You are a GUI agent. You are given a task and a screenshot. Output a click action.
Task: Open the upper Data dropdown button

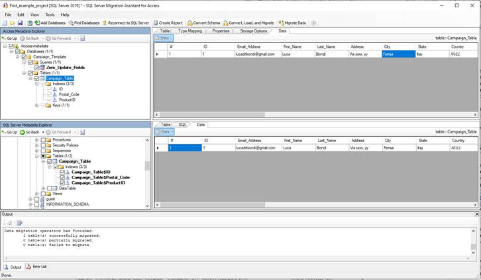point(164,38)
